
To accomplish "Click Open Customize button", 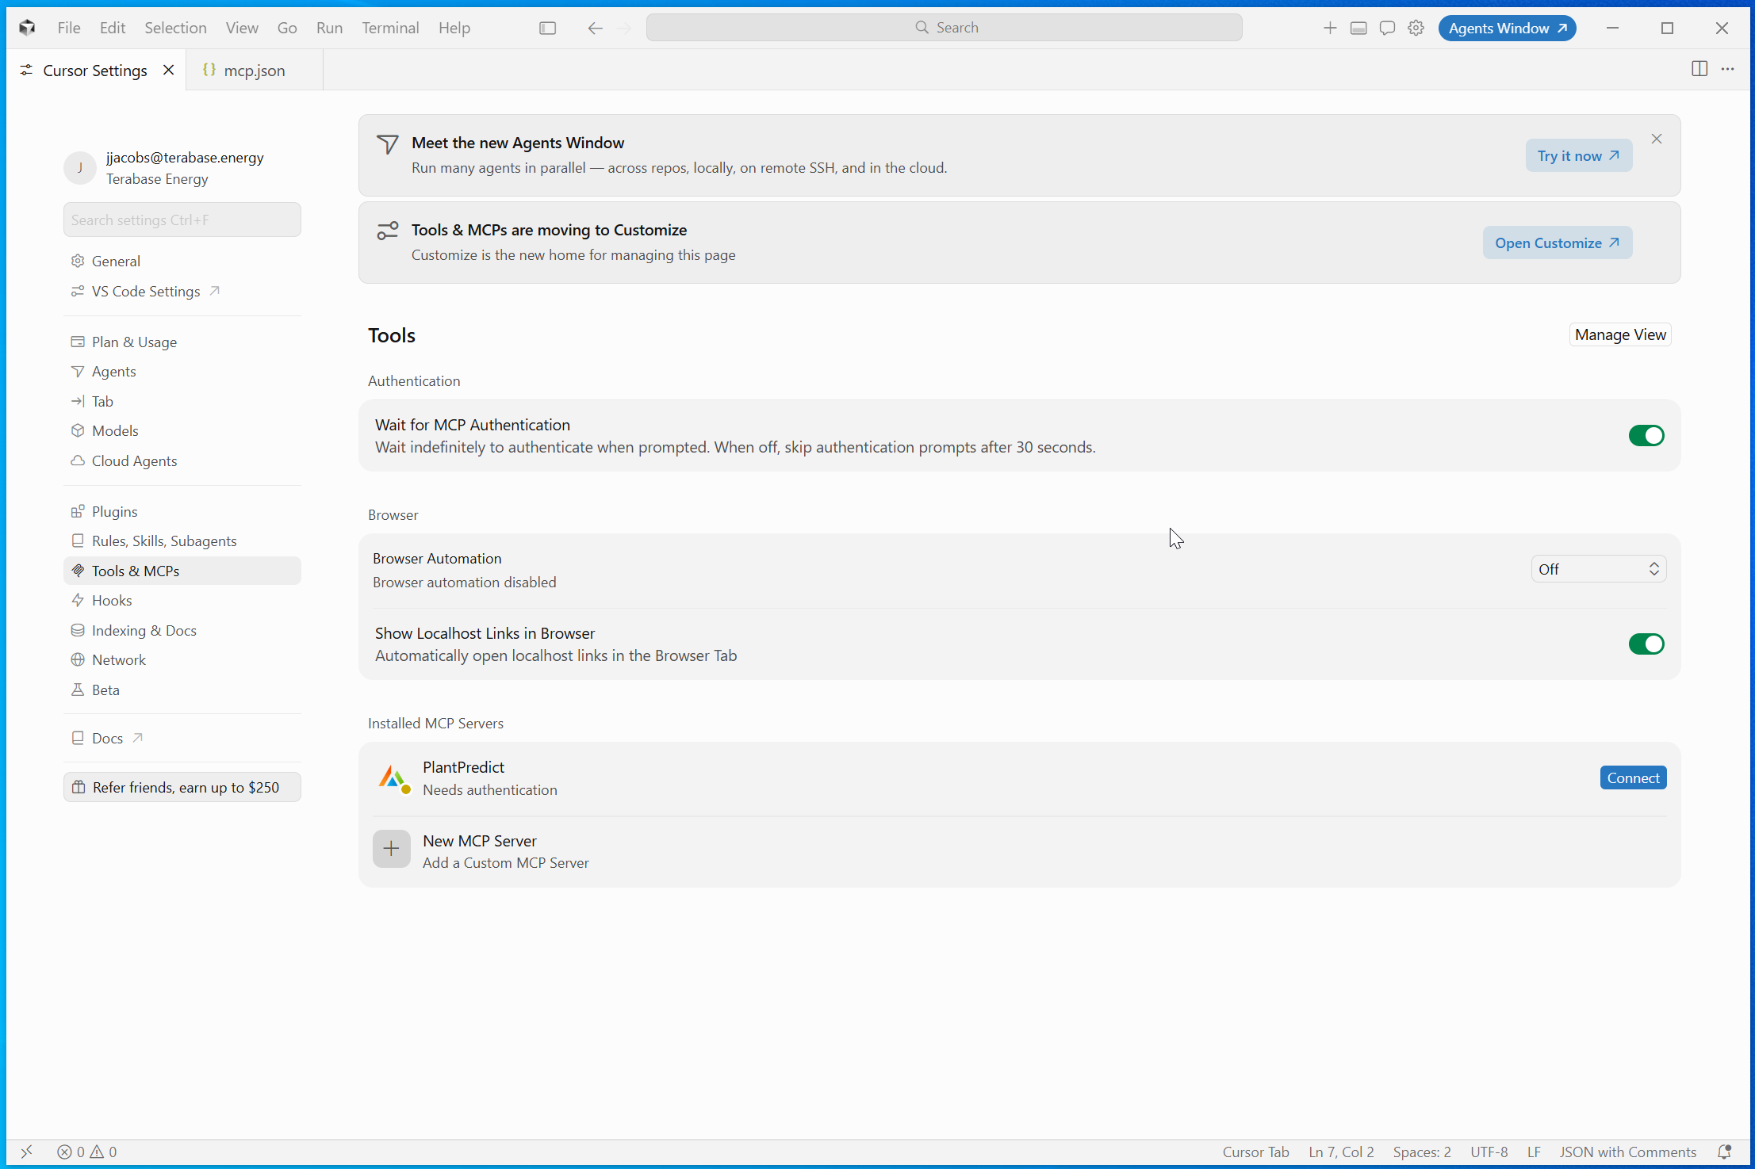I will [1557, 243].
